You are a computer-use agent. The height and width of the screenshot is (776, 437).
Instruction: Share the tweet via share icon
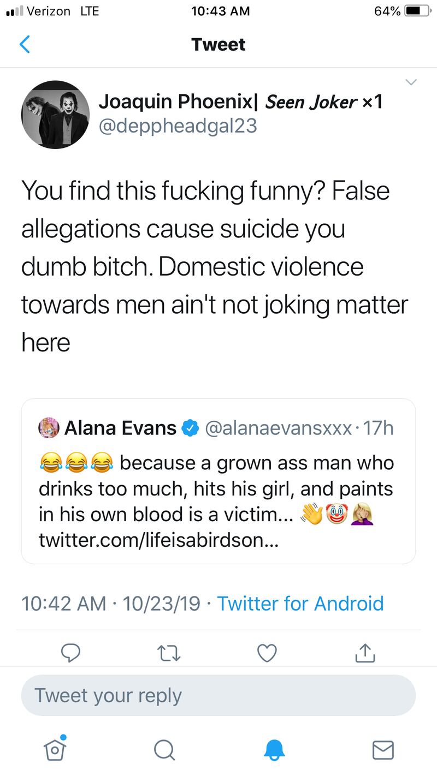[x=365, y=652]
